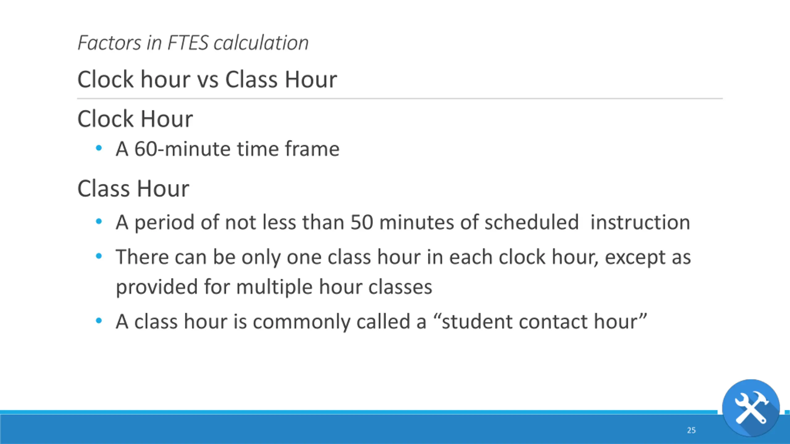Click the Clock Hour heading
Screen dimensions: 790x444
click(x=135, y=119)
